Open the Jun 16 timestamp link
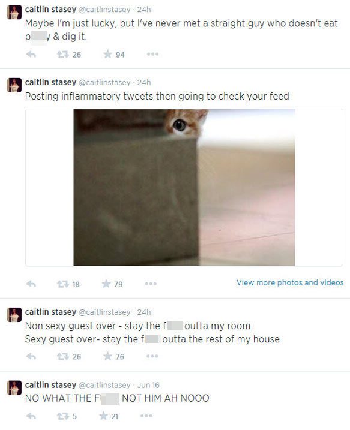The height and width of the screenshot is (430, 350). (x=148, y=385)
